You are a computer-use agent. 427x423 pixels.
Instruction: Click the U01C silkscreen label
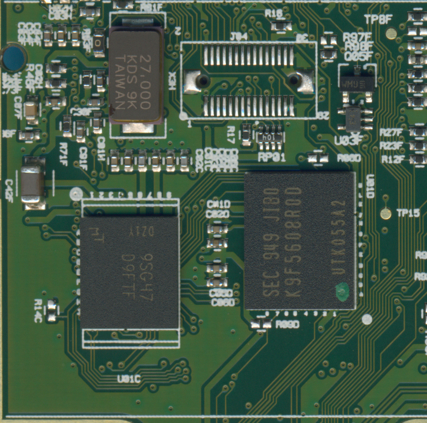pyautogui.click(x=128, y=379)
